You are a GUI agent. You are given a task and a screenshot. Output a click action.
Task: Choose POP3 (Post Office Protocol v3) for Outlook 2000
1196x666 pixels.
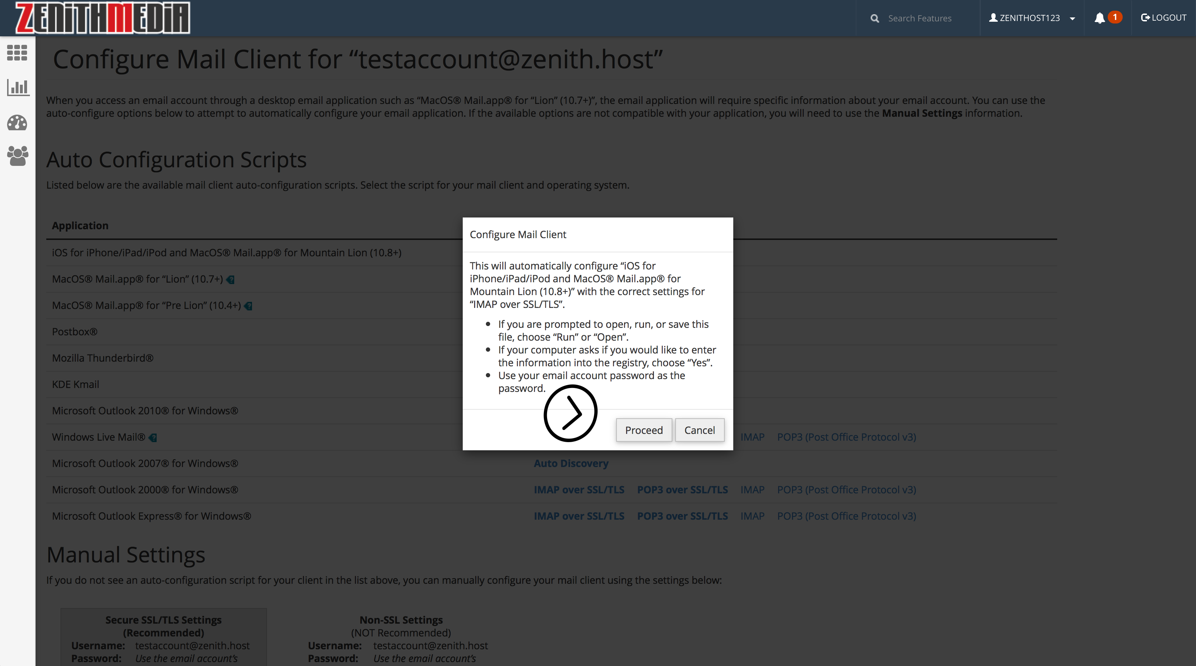pyautogui.click(x=846, y=490)
